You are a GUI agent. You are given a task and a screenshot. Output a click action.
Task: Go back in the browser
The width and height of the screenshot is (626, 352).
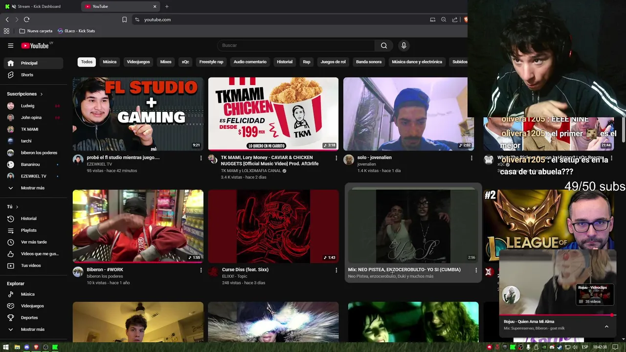click(x=7, y=20)
